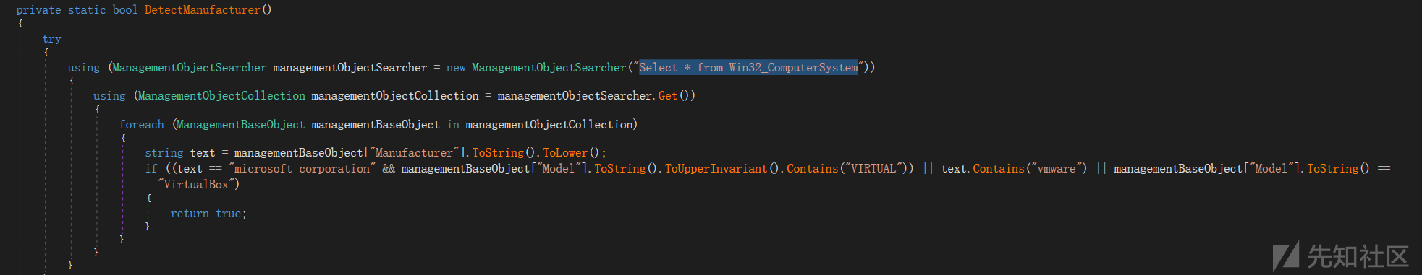Screen dimensions: 1422x275
Task: Click the "microsoft corporation" string literal
Action: click(302, 168)
